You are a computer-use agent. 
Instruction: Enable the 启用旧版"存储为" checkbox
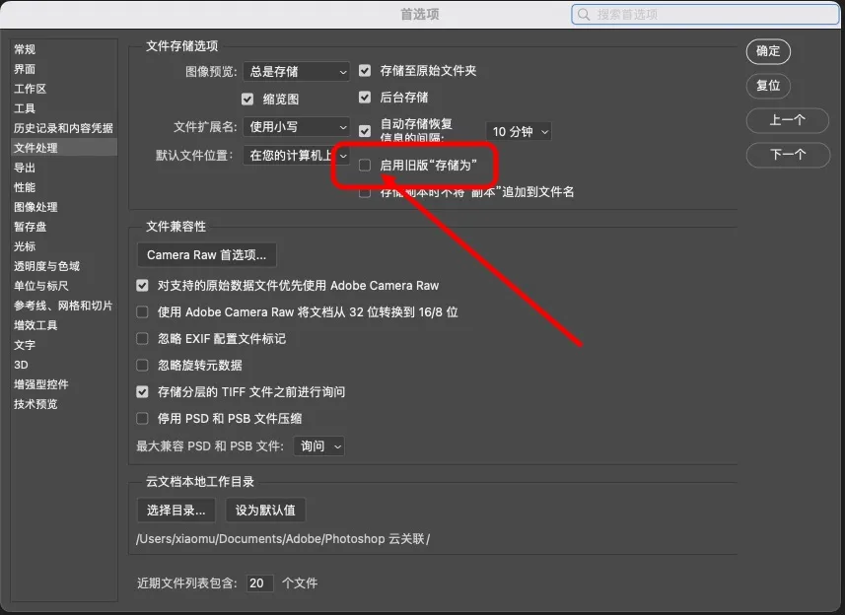(365, 165)
